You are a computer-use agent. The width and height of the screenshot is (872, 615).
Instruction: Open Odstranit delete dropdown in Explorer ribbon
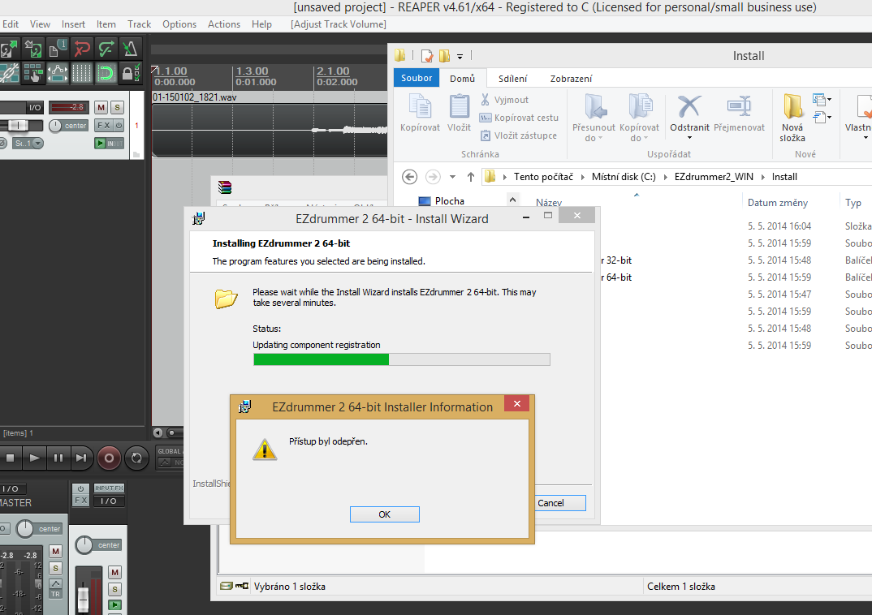tap(689, 117)
